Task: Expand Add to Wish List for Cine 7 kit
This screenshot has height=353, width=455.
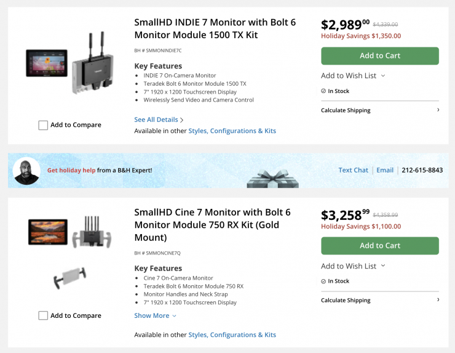Action: (353, 266)
